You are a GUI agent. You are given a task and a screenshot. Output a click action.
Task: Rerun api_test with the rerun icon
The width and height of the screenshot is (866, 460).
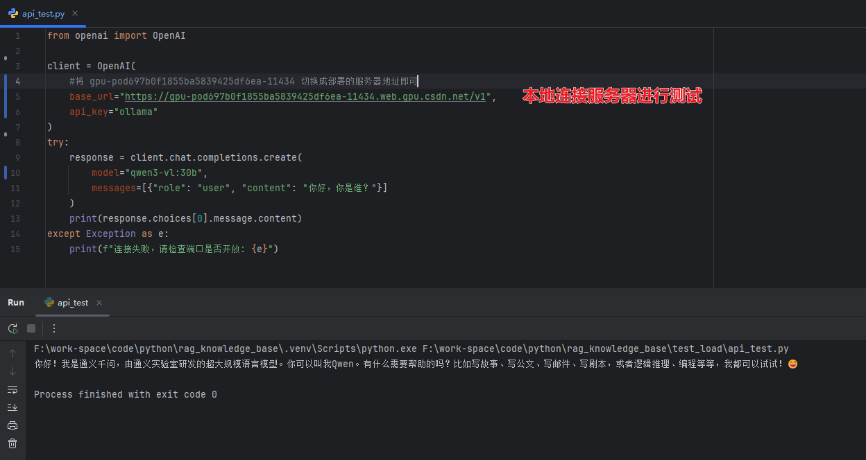tap(12, 328)
